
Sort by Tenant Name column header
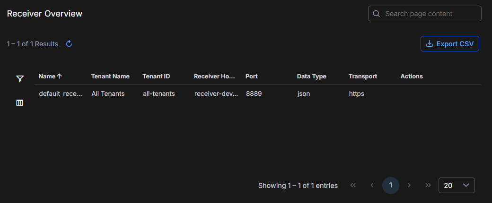point(110,76)
